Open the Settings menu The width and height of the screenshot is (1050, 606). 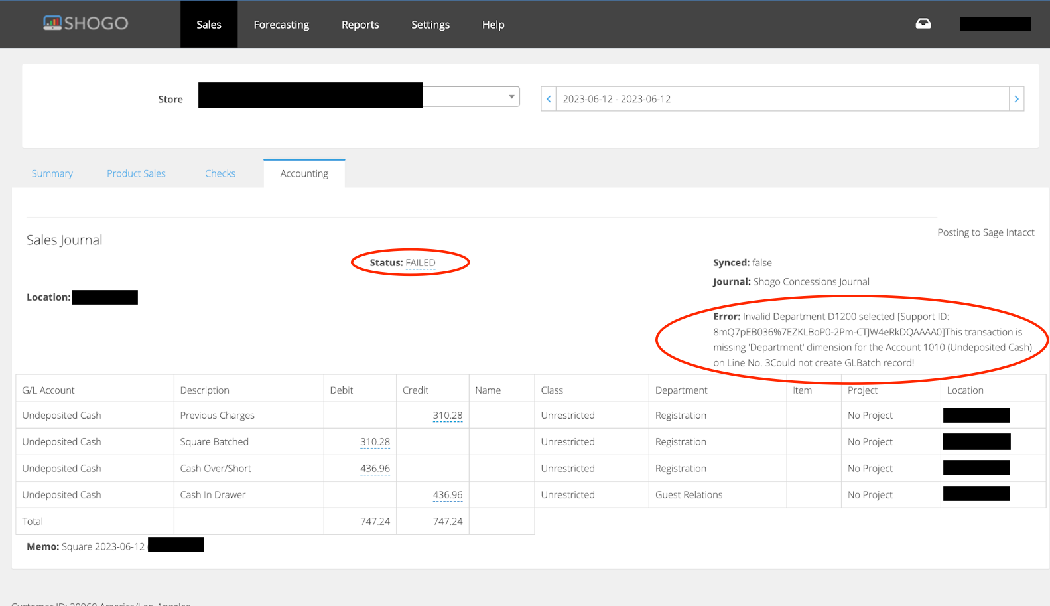coord(430,25)
